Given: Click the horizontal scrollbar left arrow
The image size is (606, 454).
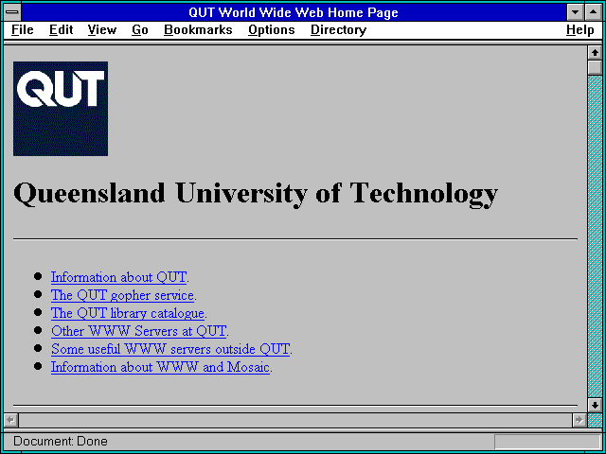Looking at the screenshot, I should point(11,420).
